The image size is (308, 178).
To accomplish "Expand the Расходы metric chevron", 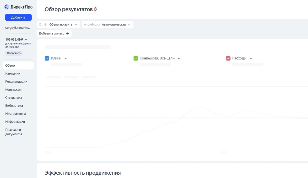I will (x=251, y=58).
